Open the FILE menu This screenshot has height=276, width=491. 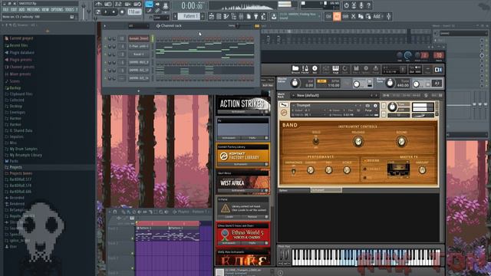click(5, 10)
